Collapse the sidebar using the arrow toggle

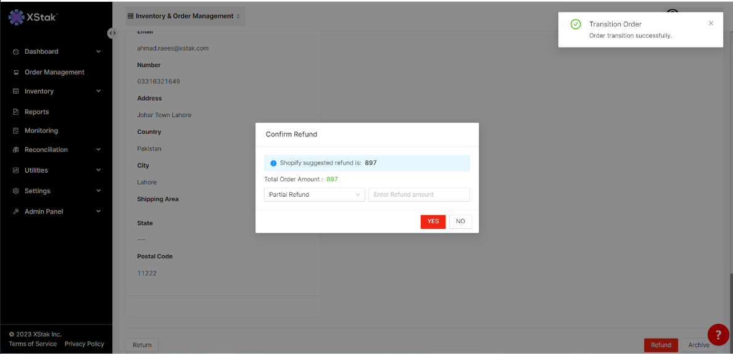point(112,33)
